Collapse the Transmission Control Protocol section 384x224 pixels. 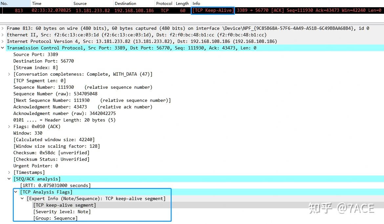[3, 47]
